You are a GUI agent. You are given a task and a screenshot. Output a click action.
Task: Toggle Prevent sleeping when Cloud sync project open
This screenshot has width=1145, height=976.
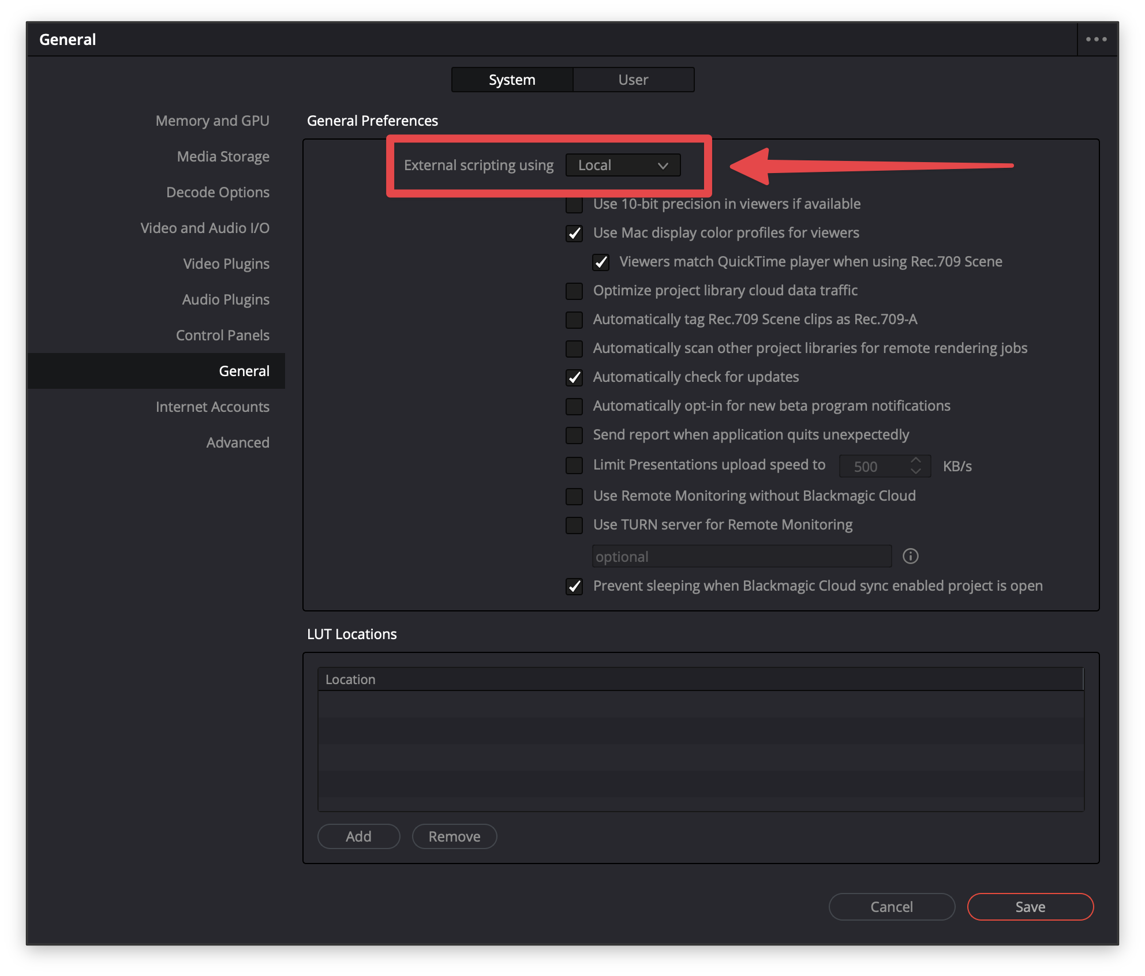point(574,586)
